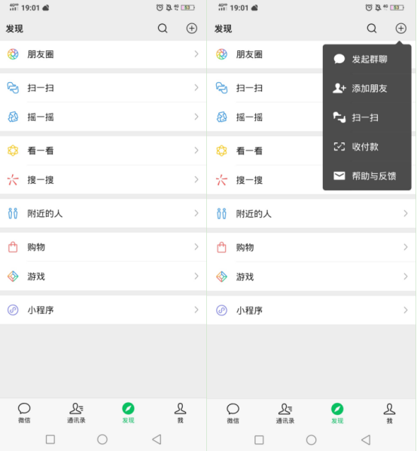The width and height of the screenshot is (417, 451).
Task: Open People Nearby icon on left screen
Action: coord(13,213)
